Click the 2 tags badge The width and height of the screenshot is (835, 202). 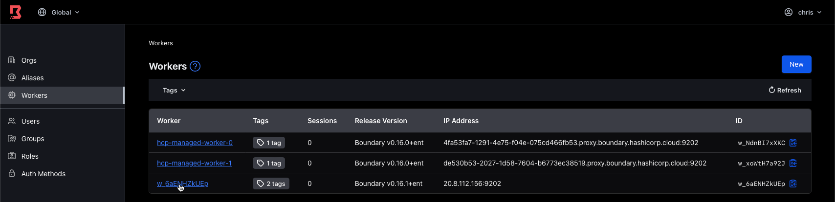271,184
